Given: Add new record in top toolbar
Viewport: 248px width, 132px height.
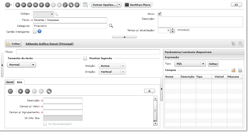Looking at the screenshot, I should coord(41,5).
